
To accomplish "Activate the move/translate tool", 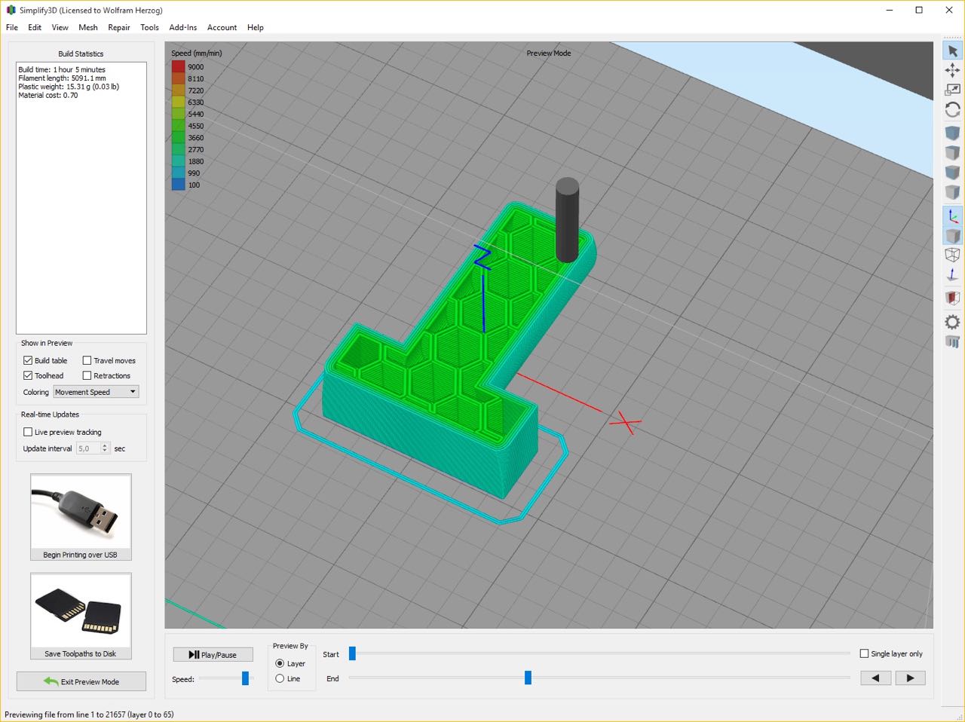I will [952, 70].
